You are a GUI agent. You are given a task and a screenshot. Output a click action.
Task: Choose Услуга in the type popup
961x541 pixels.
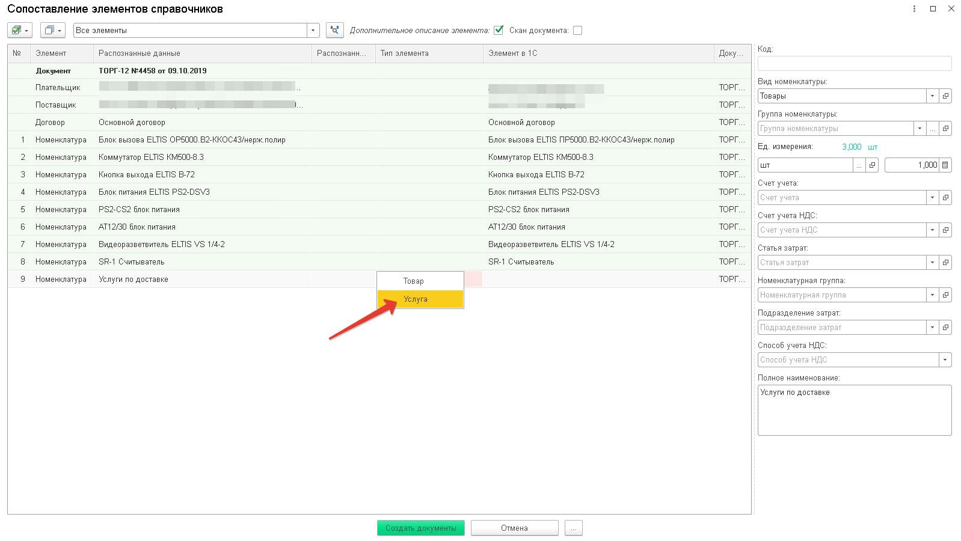tap(420, 299)
